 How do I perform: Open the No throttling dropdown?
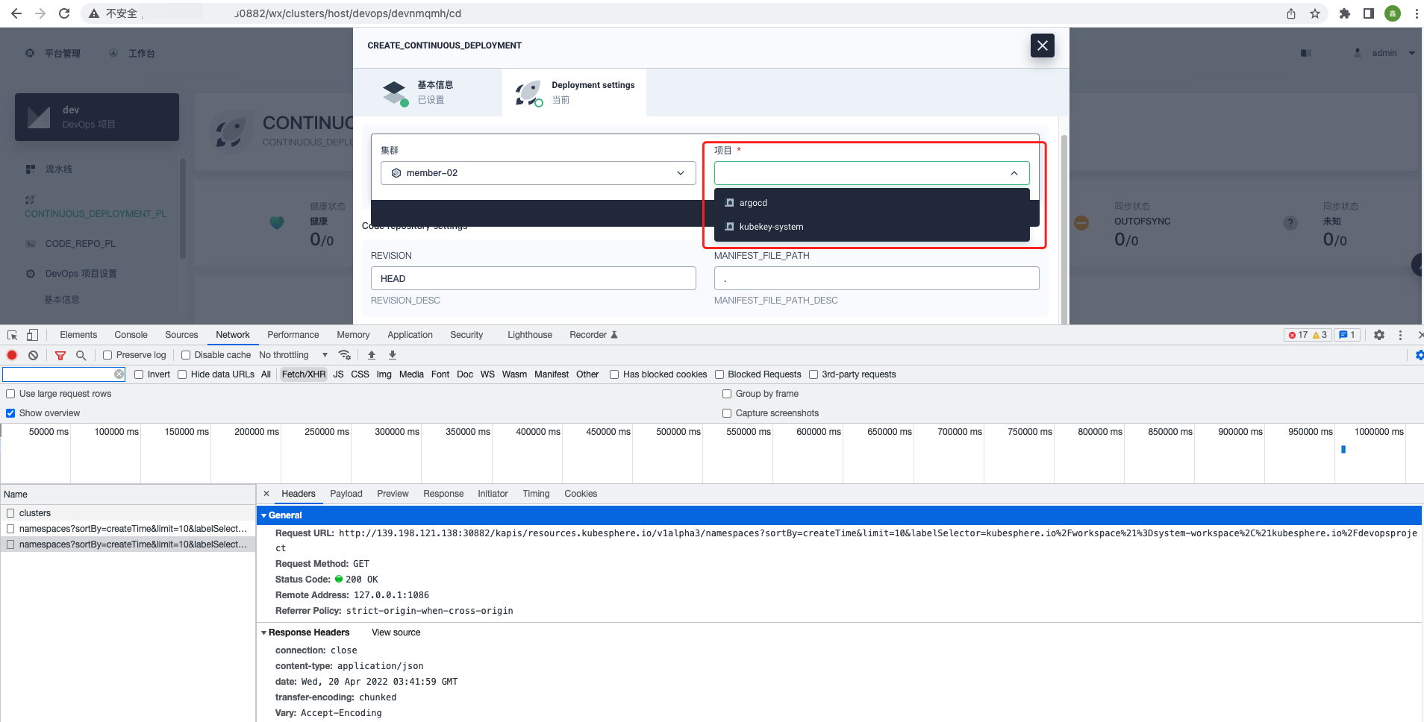(x=293, y=355)
